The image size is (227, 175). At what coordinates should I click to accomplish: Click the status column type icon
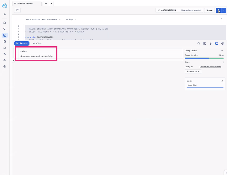click(222, 81)
